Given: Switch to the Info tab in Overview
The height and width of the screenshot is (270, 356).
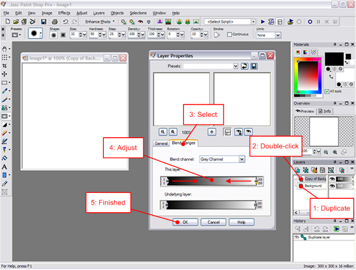Looking at the screenshot, I should point(325,111).
